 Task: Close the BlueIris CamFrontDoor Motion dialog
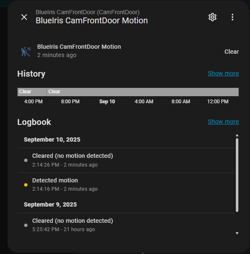point(24,17)
